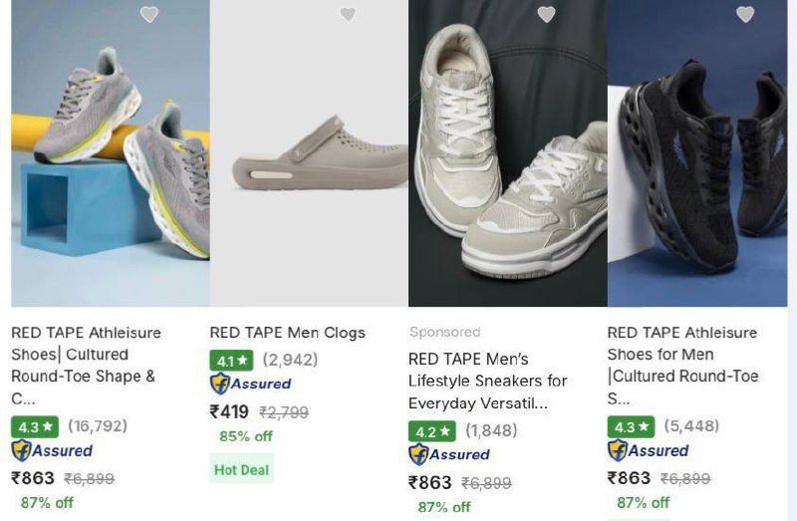Wishlist the grey Athleisure shoes via heart
The height and width of the screenshot is (521, 797).
pyautogui.click(x=148, y=14)
